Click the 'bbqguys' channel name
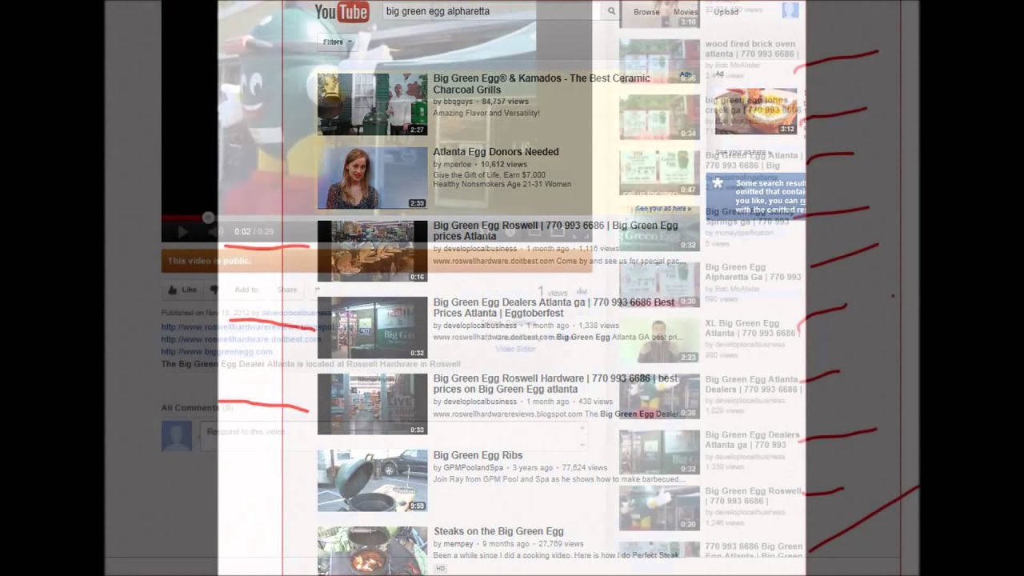The image size is (1024, 576). pyautogui.click(x=458, y=102)
